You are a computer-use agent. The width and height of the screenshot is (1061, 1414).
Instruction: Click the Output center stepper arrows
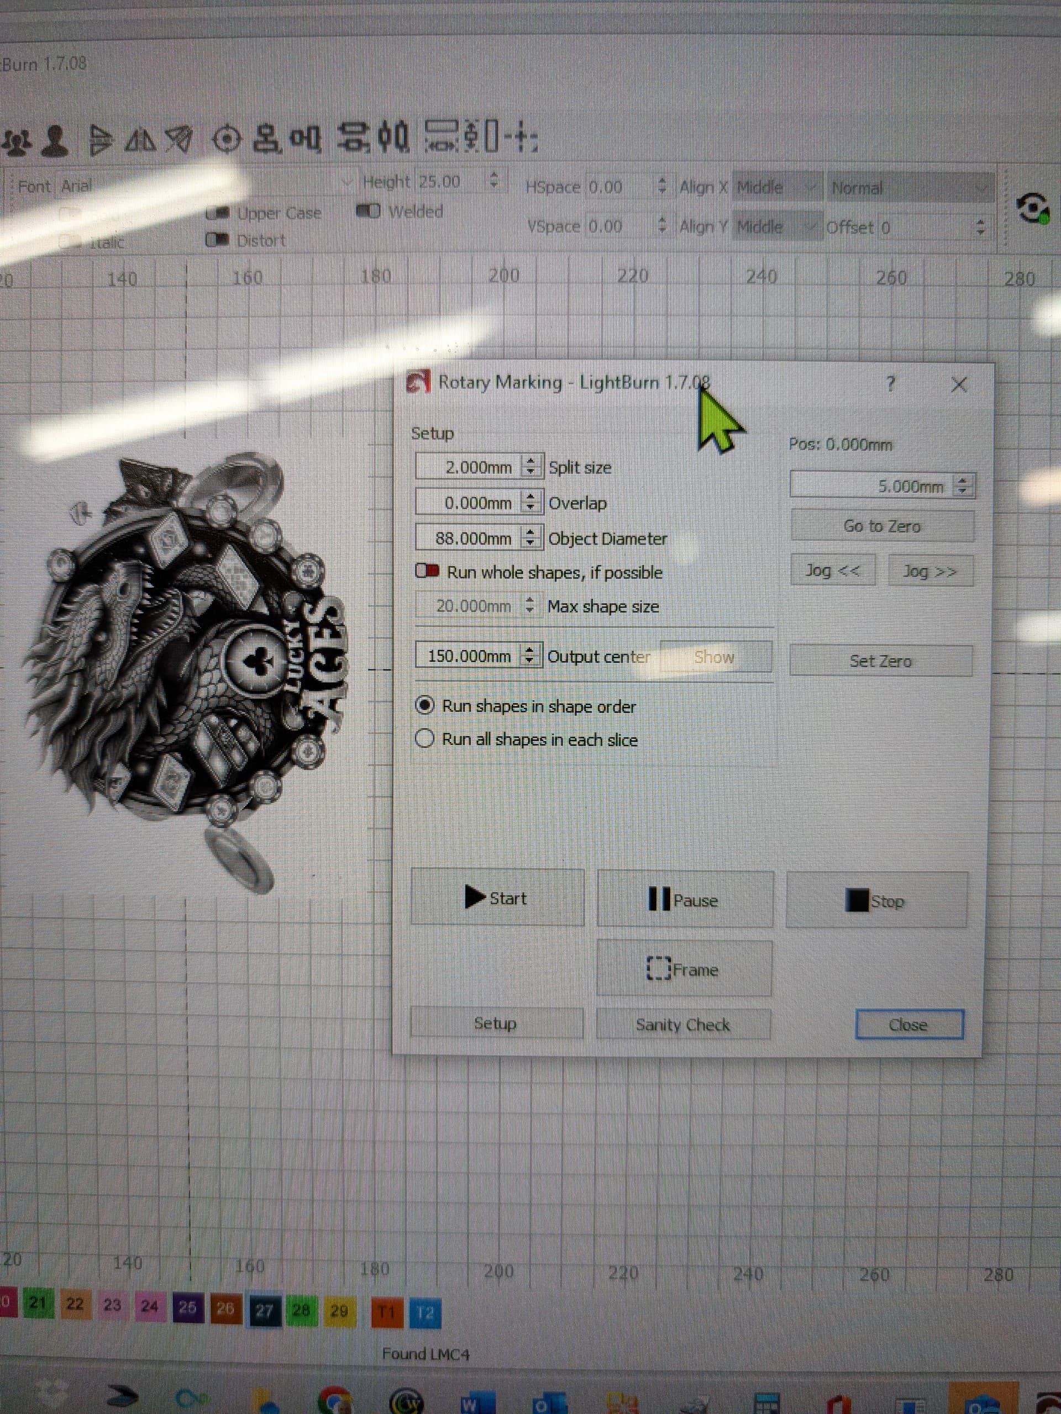point(529,655)
